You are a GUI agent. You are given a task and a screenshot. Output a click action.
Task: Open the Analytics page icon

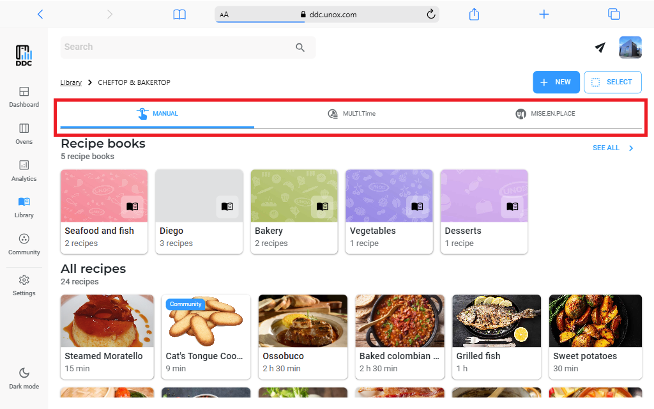click(24, 165)
